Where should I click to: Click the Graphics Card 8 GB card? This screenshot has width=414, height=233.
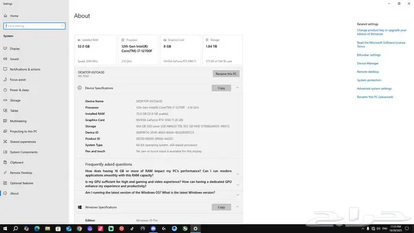pyautogui.click(x=180, y=50)
